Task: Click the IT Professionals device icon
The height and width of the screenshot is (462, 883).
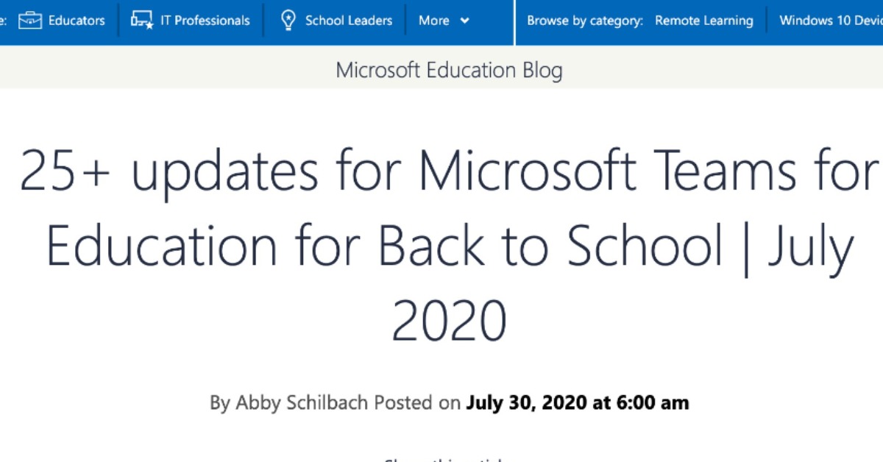Action: (x=141, y=20)
